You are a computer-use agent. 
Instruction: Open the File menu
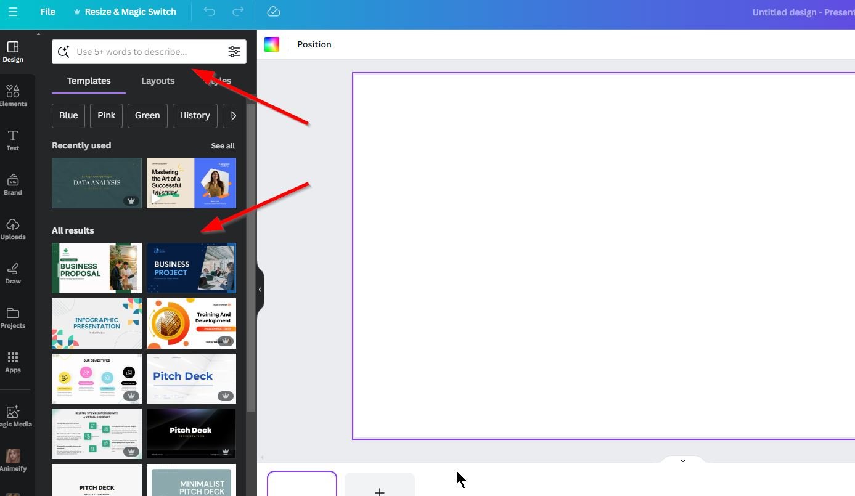click(47, 12)
